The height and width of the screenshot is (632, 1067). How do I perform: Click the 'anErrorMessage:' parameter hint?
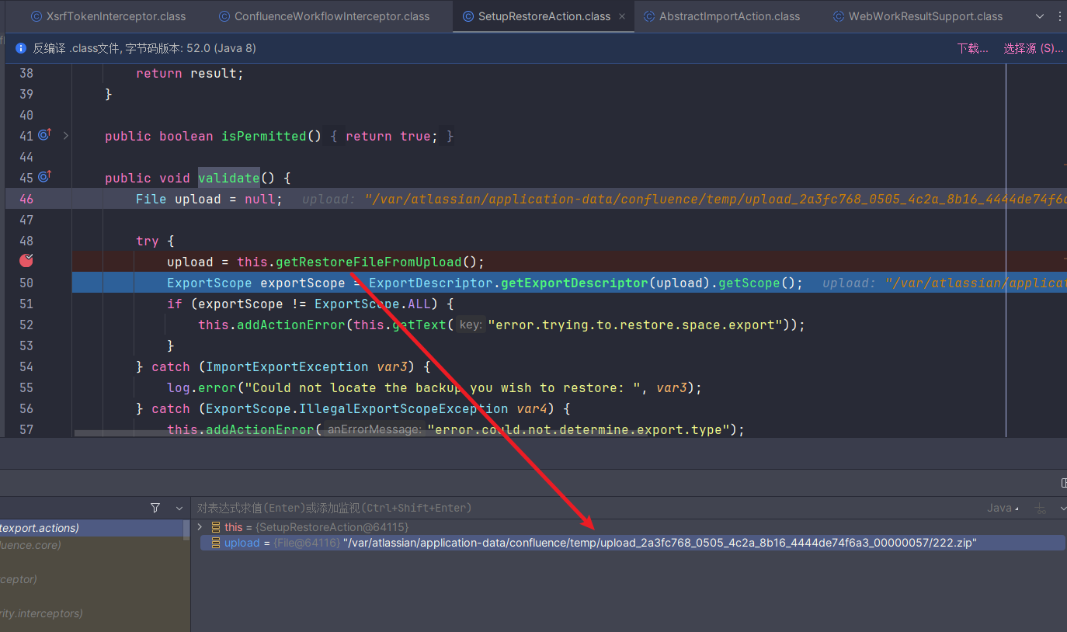(374, 429)
